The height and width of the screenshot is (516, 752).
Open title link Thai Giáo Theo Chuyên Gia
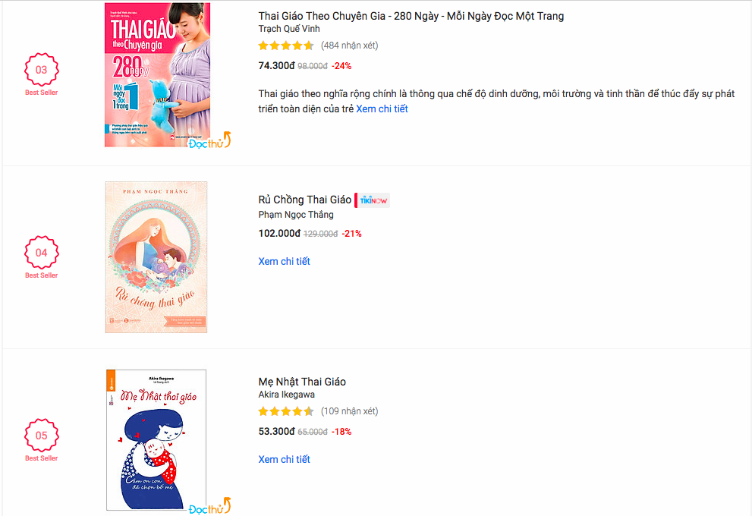coord(411,16)
